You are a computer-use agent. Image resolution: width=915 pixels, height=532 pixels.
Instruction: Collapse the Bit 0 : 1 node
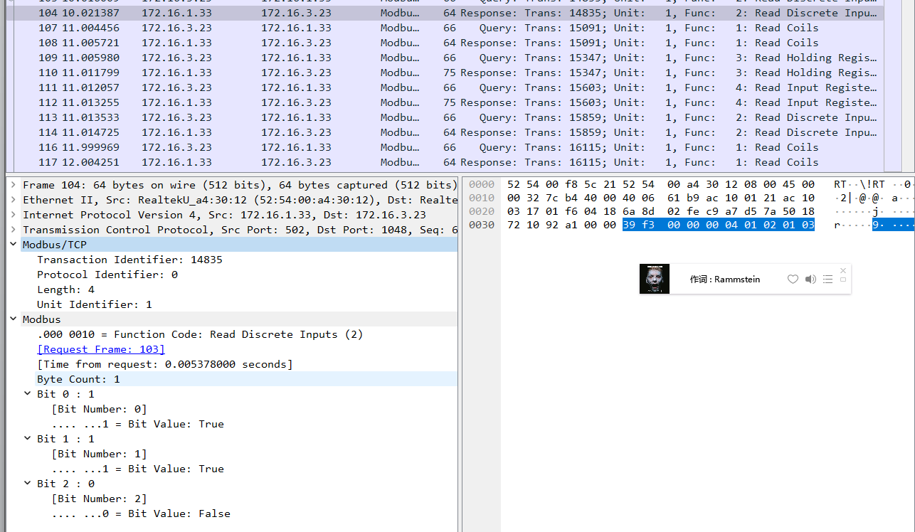[x=28, y=394]
